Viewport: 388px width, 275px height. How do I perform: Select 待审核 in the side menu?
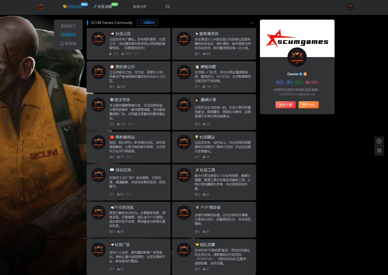68,44
